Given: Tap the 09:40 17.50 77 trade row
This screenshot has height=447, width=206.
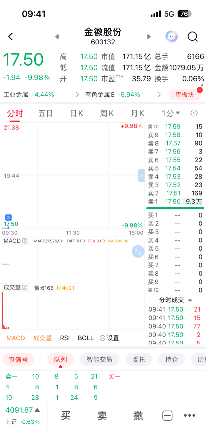Looking at the screenshot, I should coord(175,326).
